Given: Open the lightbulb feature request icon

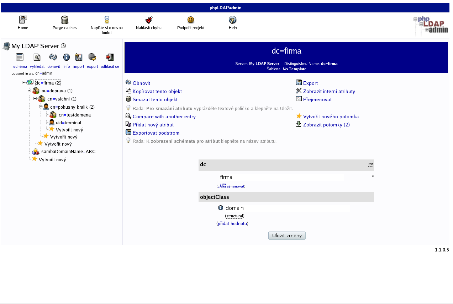Looking at the screenshot, I should [106, 20].
